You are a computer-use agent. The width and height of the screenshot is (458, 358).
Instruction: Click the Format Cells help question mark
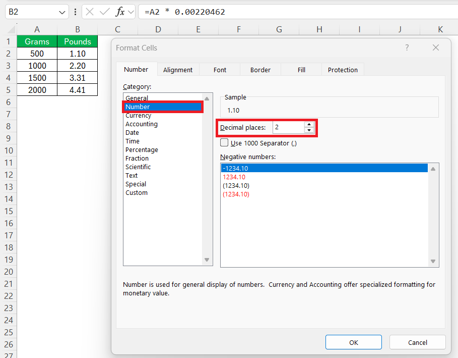click(407, 47)
